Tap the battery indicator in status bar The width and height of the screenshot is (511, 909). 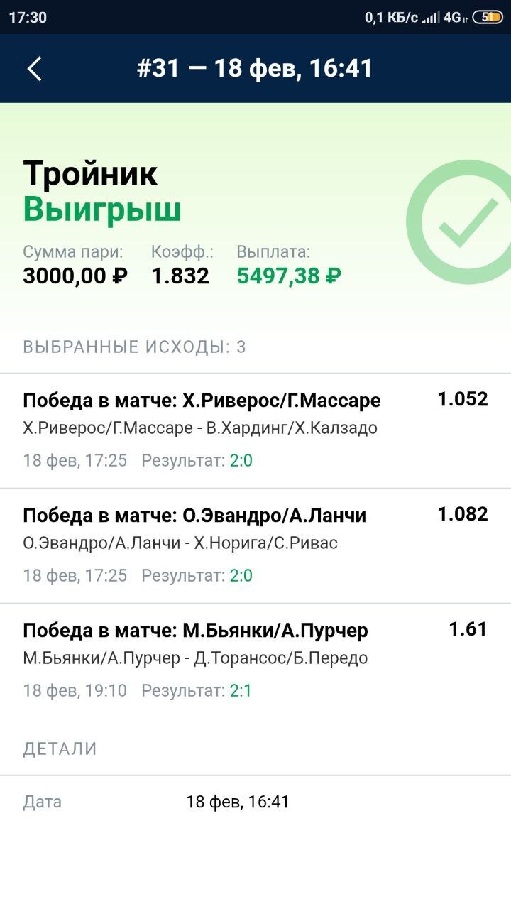pos(488,17)
